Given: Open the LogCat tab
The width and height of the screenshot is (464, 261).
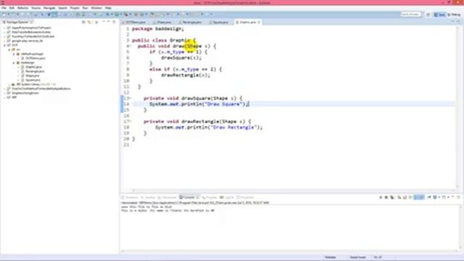Looking at the screenshot, I should pos(227,197).
